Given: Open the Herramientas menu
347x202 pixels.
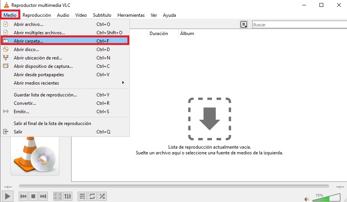Looking at the screenshot, I should (x=131, y=15).
